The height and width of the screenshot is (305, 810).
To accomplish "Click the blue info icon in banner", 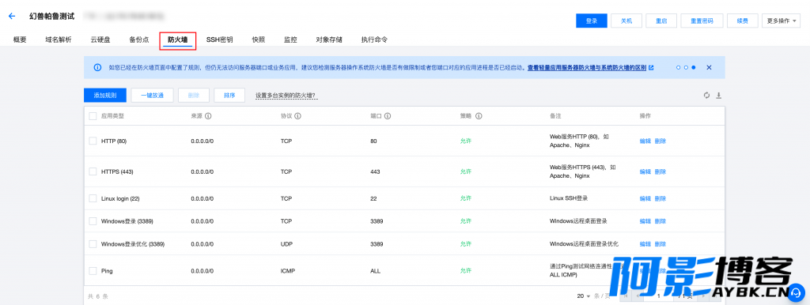I will tap(97, 68).
